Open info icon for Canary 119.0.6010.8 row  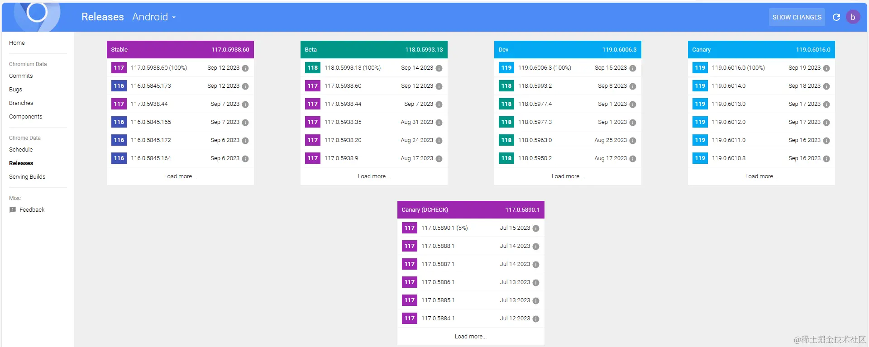[x=826, y=159]
